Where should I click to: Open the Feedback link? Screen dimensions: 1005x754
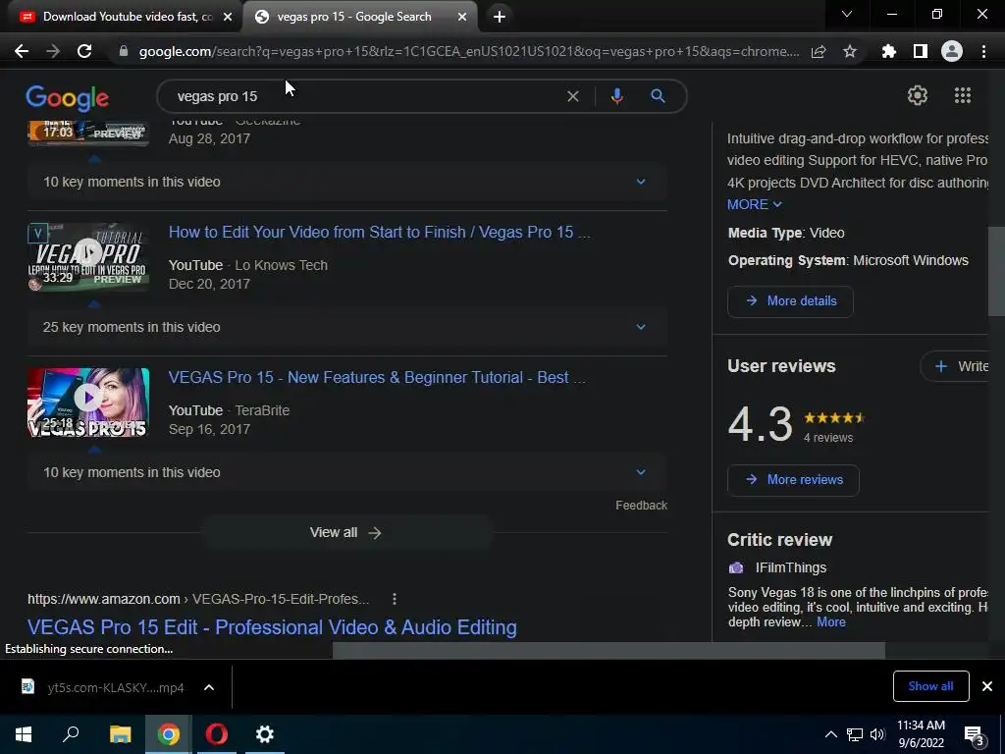641,506
